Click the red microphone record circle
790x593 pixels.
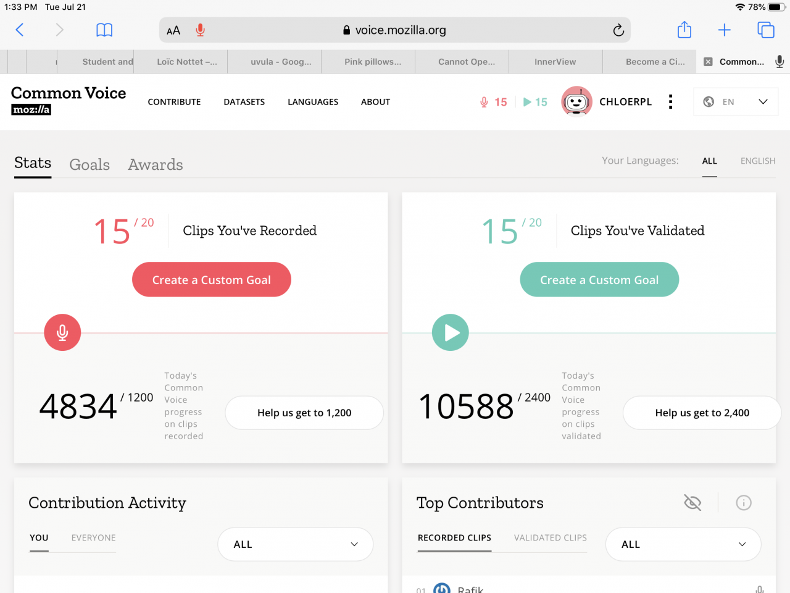pyautogui.click(x=62, y=332)
